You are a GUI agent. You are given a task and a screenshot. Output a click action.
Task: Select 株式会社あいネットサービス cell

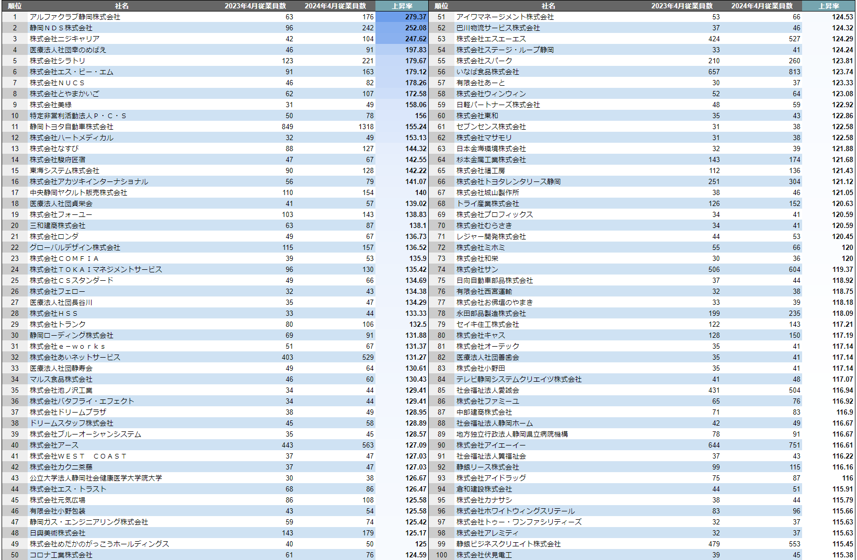pyautogui.click(x=75, y=357)
